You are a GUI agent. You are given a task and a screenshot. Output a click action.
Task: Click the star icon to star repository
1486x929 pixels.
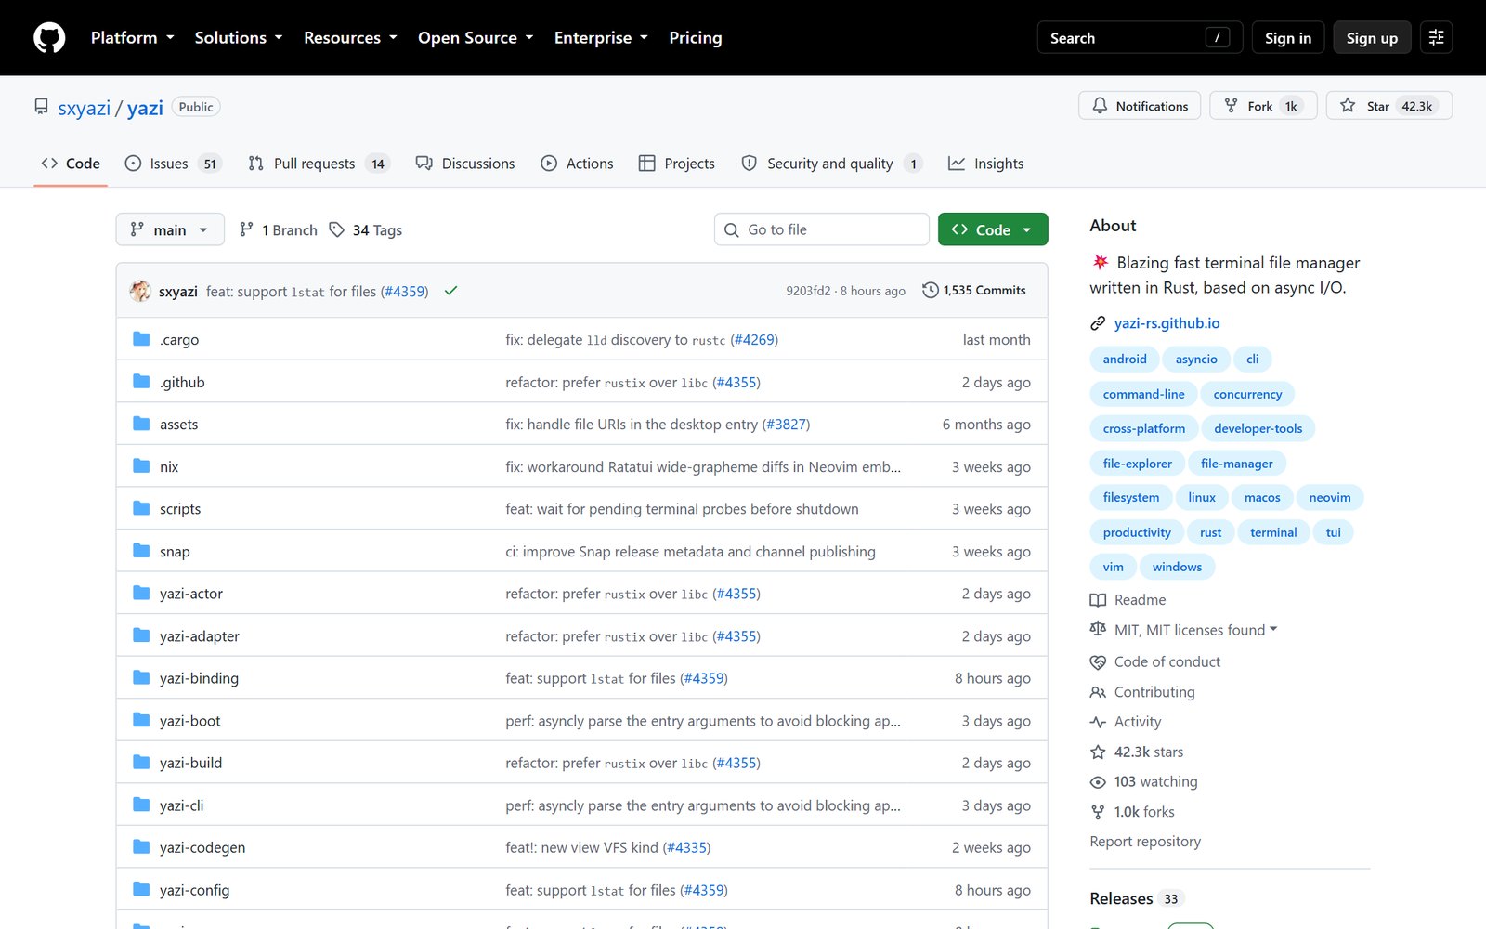(1348, 106)
